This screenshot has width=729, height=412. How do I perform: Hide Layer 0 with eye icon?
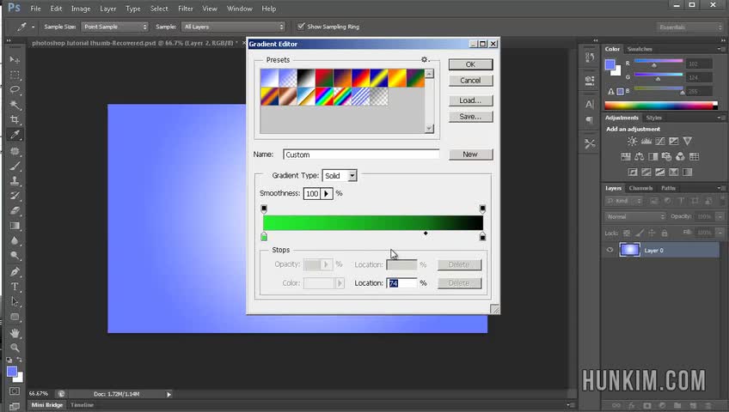pos(610,250)
